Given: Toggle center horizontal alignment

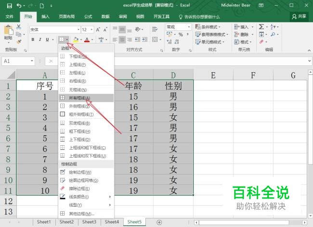Looking at the screenshot, I should [122, 39].
